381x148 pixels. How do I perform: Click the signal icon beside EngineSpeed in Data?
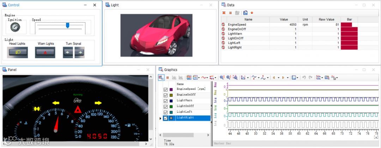click(224, 25)
